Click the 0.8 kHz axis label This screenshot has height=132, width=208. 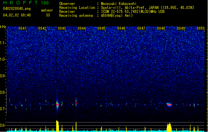(3, 92)
